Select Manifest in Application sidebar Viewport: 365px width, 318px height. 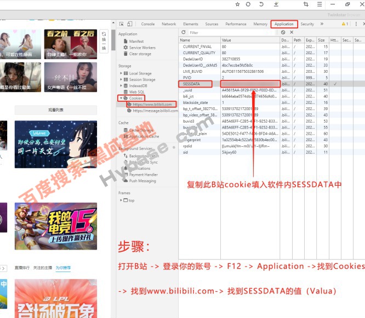click(136, 41)
